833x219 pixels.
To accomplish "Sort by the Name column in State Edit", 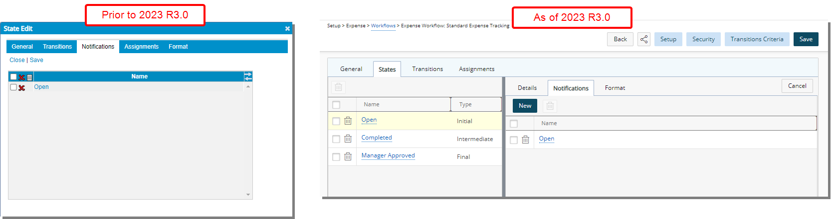I will click(139, 76).
